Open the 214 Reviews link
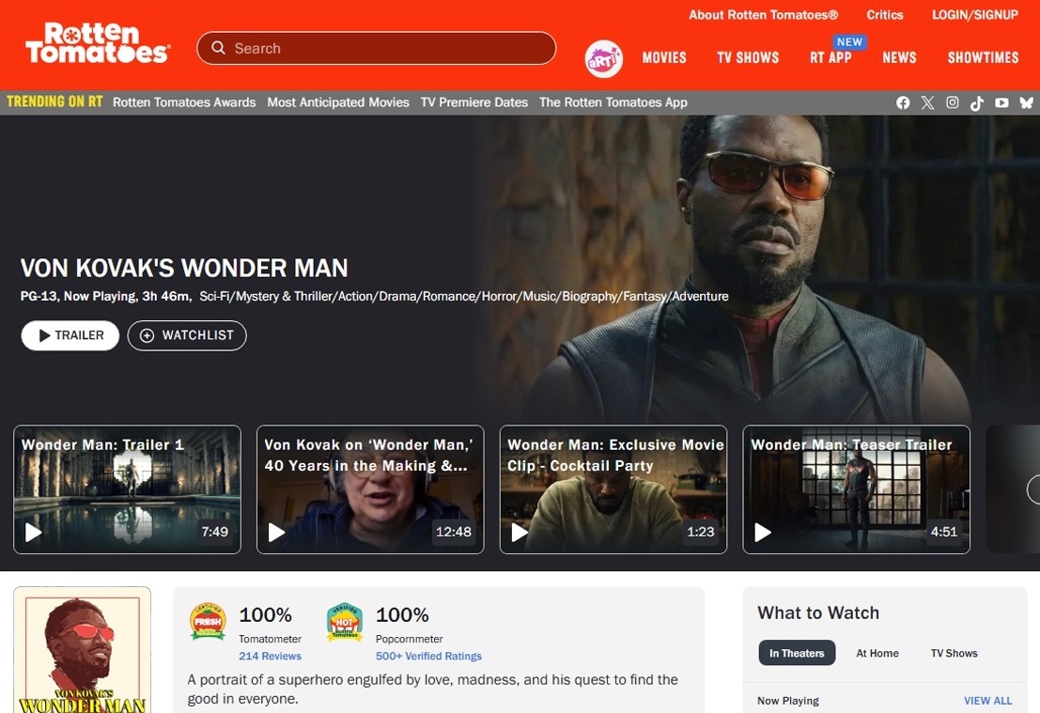This screenshot has width=1040, height=713. [x=270, y=655]
